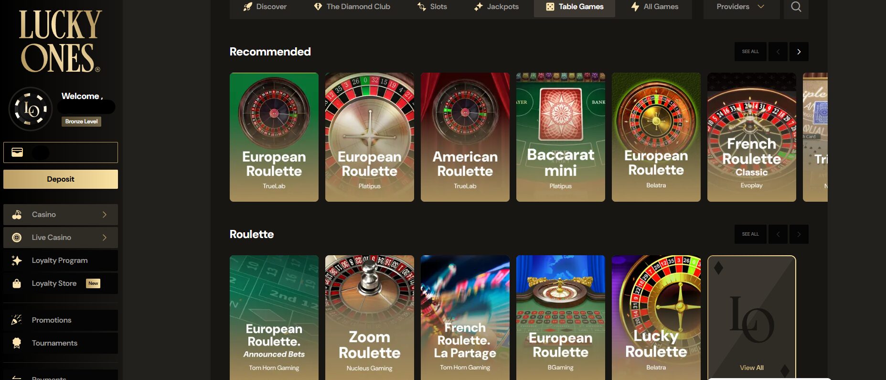This screenshot has width=886, height=380.
Task: Click the View All roulette card
Action: pos(751,317)
